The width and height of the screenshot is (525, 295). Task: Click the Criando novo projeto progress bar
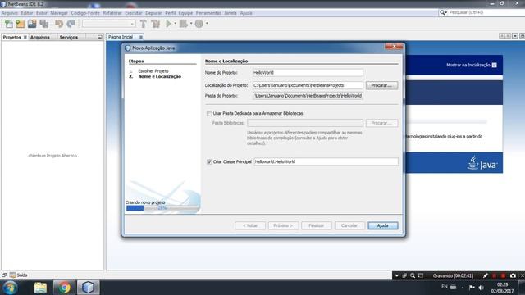(162, 208)
